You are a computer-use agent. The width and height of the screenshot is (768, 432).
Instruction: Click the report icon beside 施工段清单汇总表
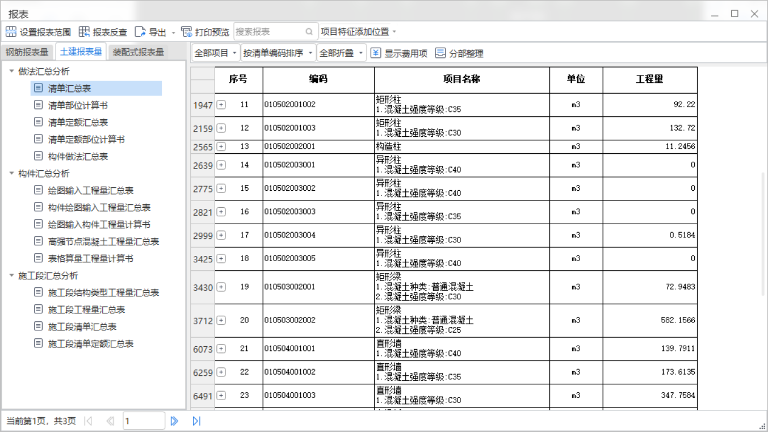38,326
